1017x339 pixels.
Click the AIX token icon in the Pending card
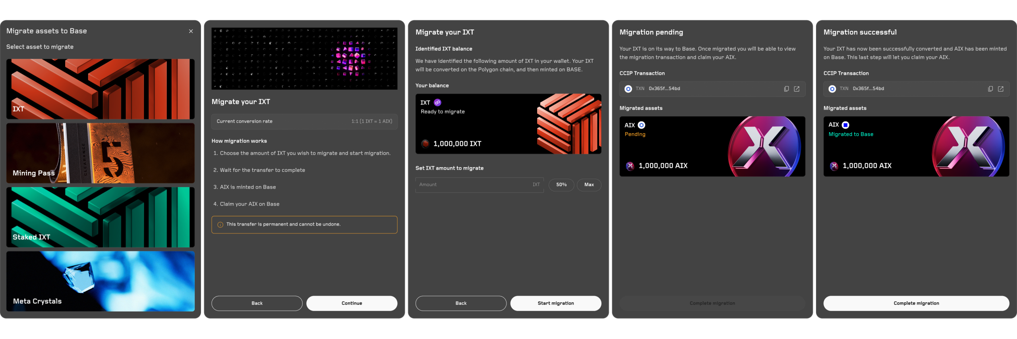[630, 166]
